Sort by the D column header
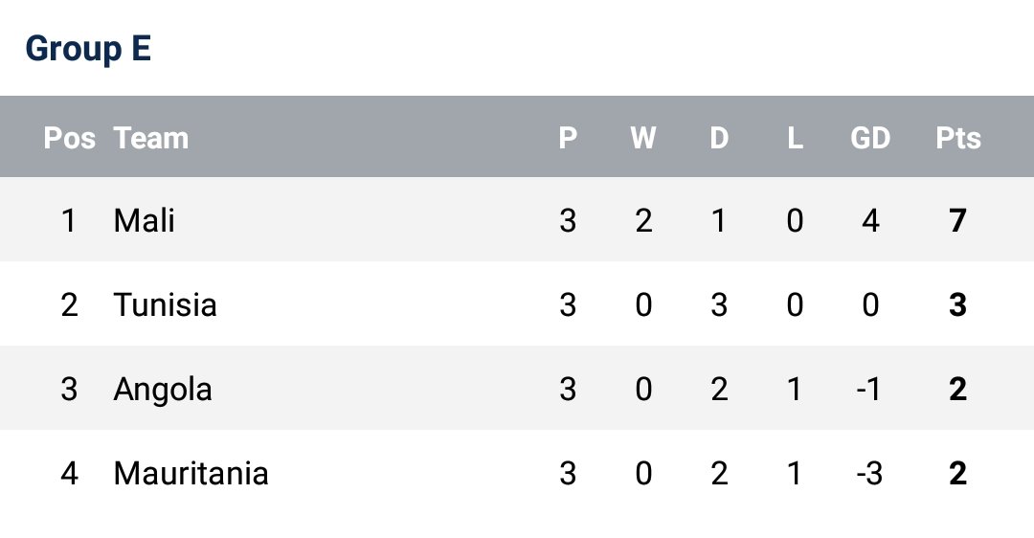 click(x=719, y=138)
